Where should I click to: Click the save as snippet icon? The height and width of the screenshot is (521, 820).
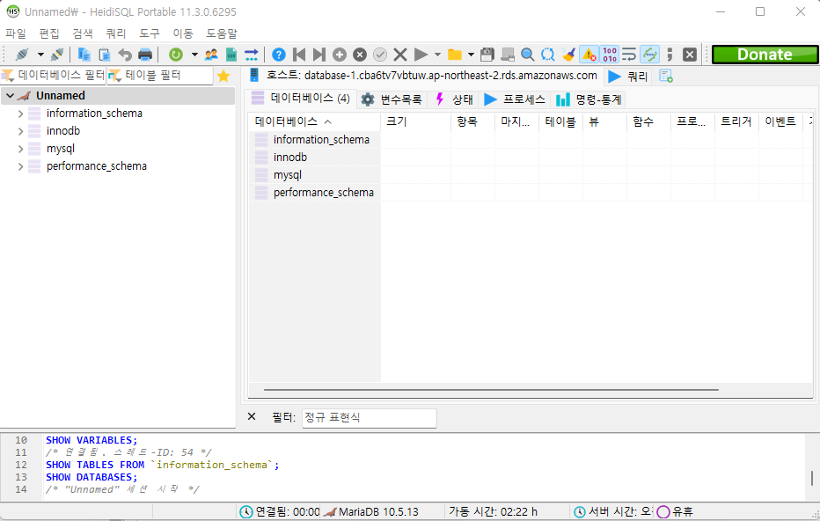click(x=508, y=55)
